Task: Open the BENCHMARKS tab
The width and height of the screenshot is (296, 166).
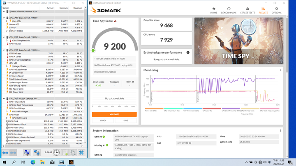Action: [229, 11]
